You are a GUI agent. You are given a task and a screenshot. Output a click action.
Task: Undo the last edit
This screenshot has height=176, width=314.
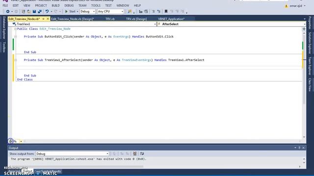(47, 12)
